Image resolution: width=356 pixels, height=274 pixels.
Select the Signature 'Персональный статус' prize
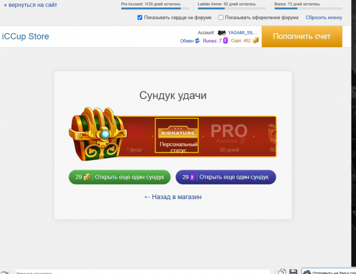[x=177, y=135]
